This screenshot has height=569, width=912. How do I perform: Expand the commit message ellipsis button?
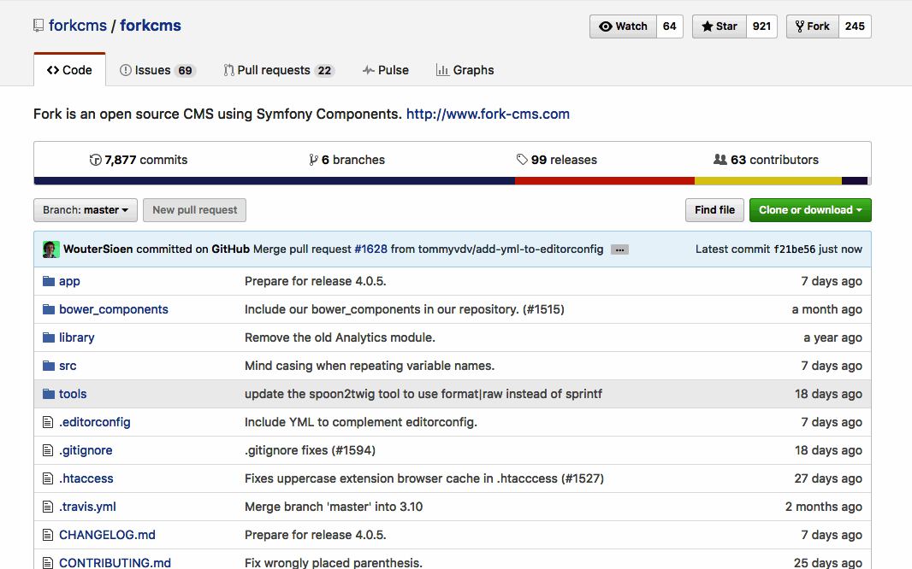[620, 249]
